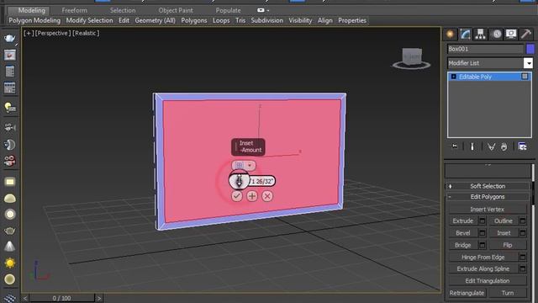Cancel the Inset caddy with X button
This screenshot has height=303, width=538.
tap(267, 196)
